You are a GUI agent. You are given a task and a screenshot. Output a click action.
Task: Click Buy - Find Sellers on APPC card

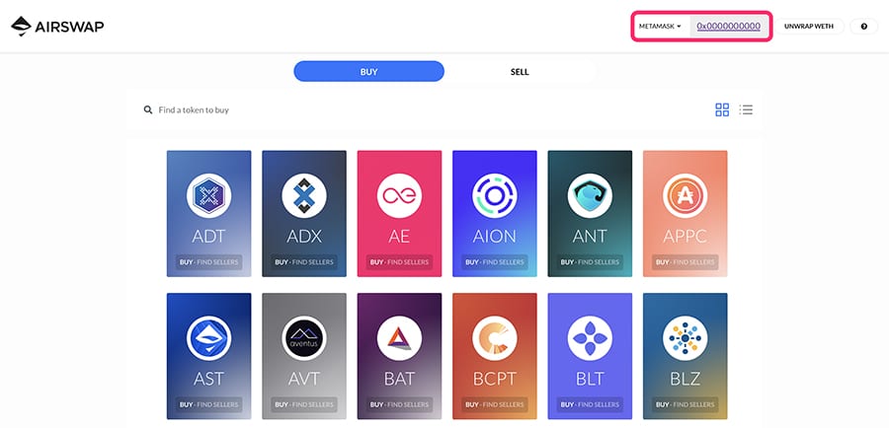(x=685, y=263)
